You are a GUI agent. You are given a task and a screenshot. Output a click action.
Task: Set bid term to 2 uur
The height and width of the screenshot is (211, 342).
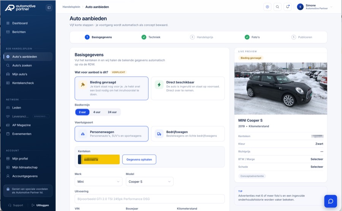tap(82, 112)
